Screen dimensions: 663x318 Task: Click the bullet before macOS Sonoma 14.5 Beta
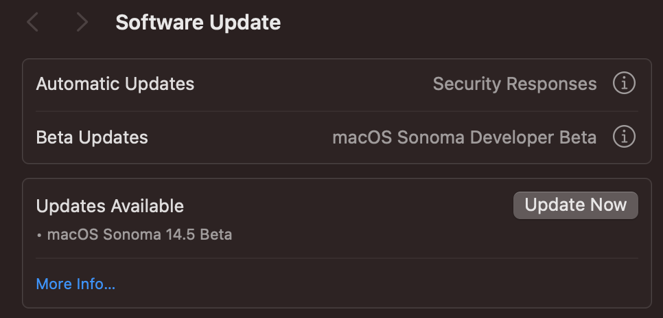(x=39, y=235)
